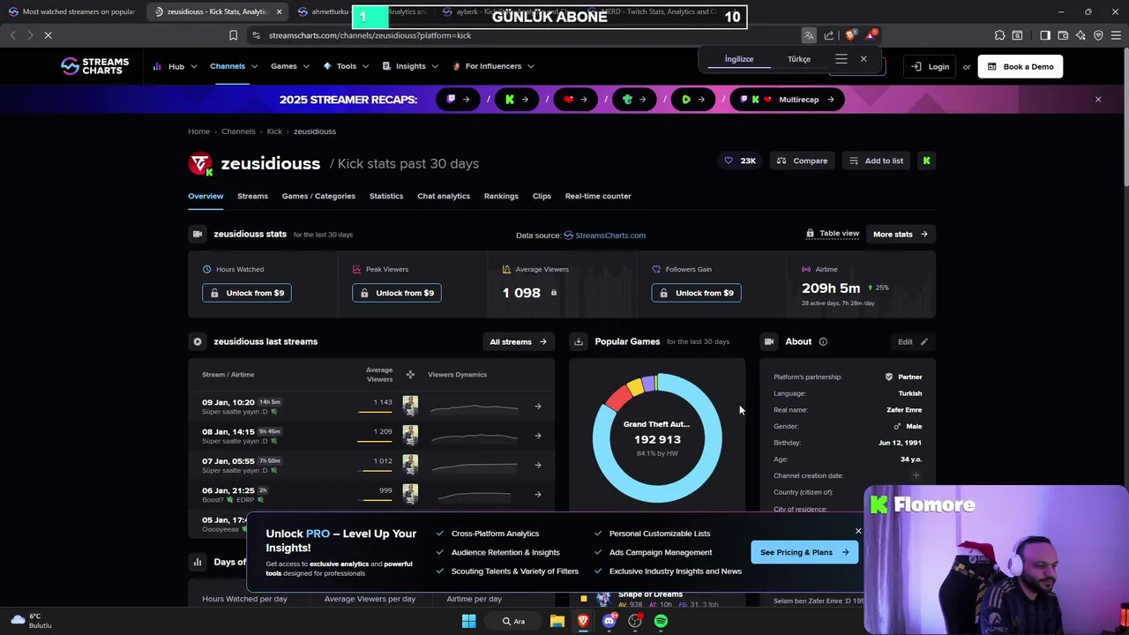The height and width of the screenshot is (635, 1129).
Task: Close the Unlock PRO promo banner
Action: point(858,531)
